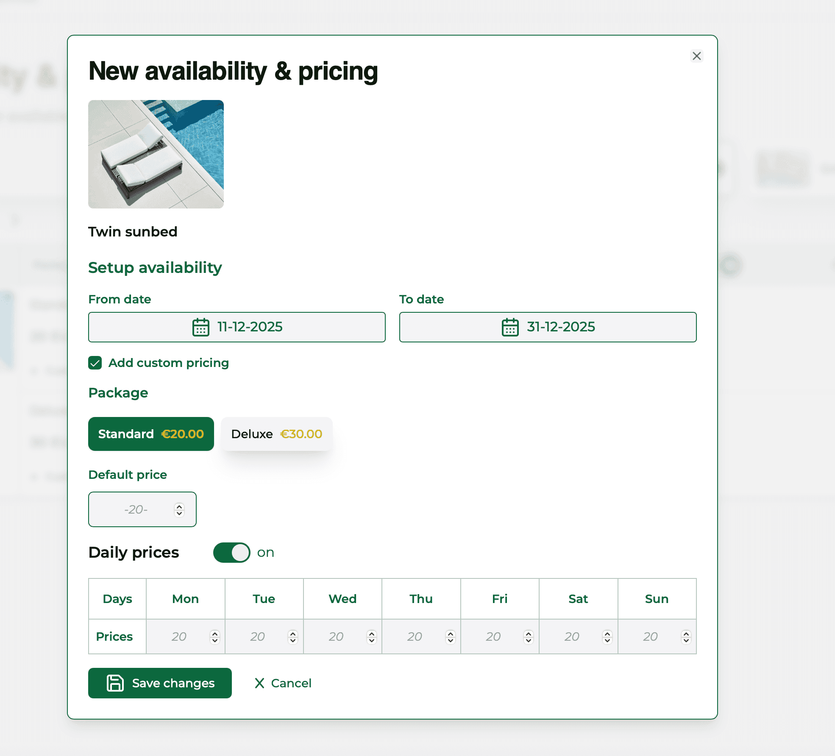The image size is (835, 756).
Task: Select the Standard €20.00 package
Action: coord(151,434)
